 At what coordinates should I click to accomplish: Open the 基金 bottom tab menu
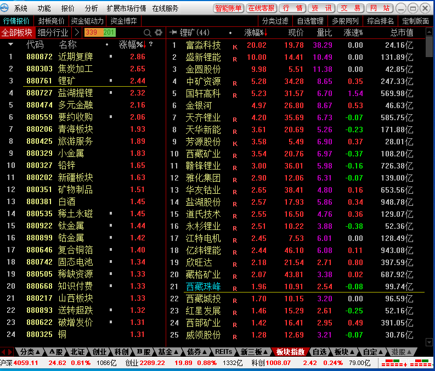pyautogui.click(x=168, y=352)
